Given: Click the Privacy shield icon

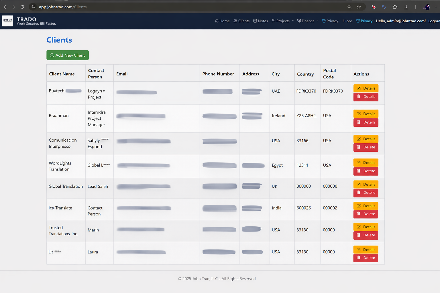Looking at the screenshot, I should [x=324, y=21].
